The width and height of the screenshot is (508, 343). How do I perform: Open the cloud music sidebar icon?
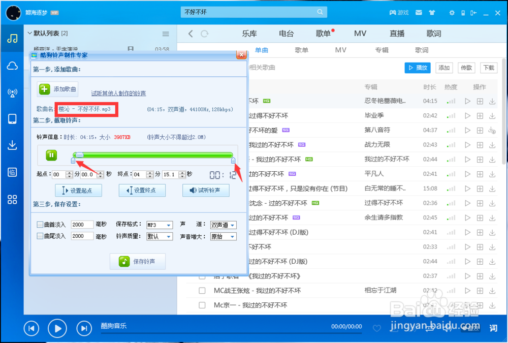click(x=12, y=66)
